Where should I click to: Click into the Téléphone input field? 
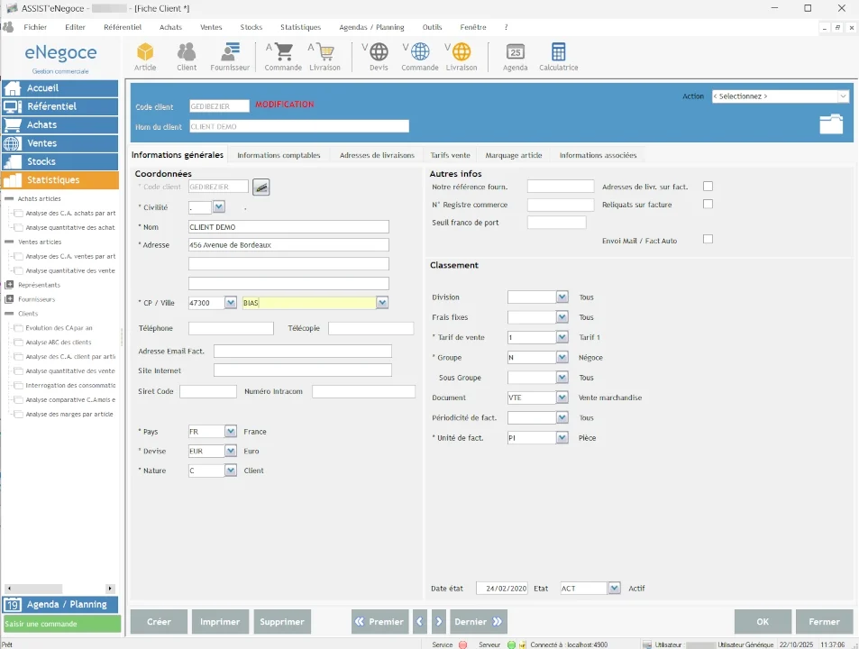click(x=231, y=329)
